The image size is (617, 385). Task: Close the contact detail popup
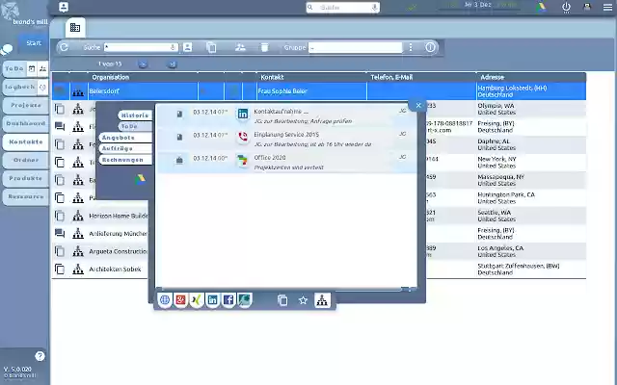(x=418, y=105)
